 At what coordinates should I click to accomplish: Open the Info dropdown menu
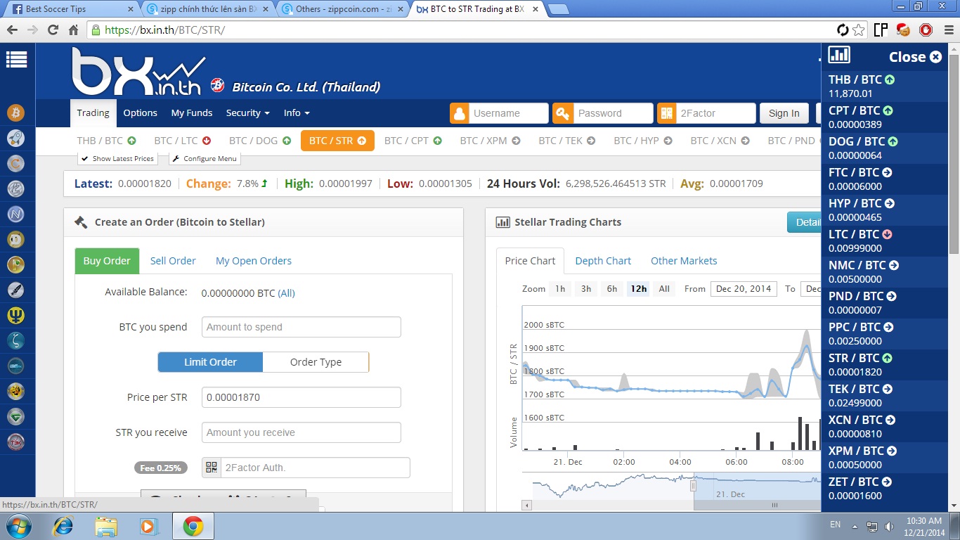pos(297,112)
